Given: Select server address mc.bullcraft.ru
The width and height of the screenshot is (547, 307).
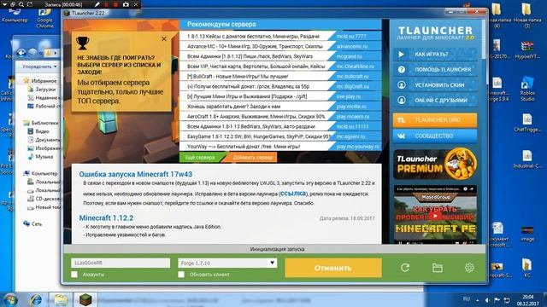Looking at the screenshot, I should [352, 76].
